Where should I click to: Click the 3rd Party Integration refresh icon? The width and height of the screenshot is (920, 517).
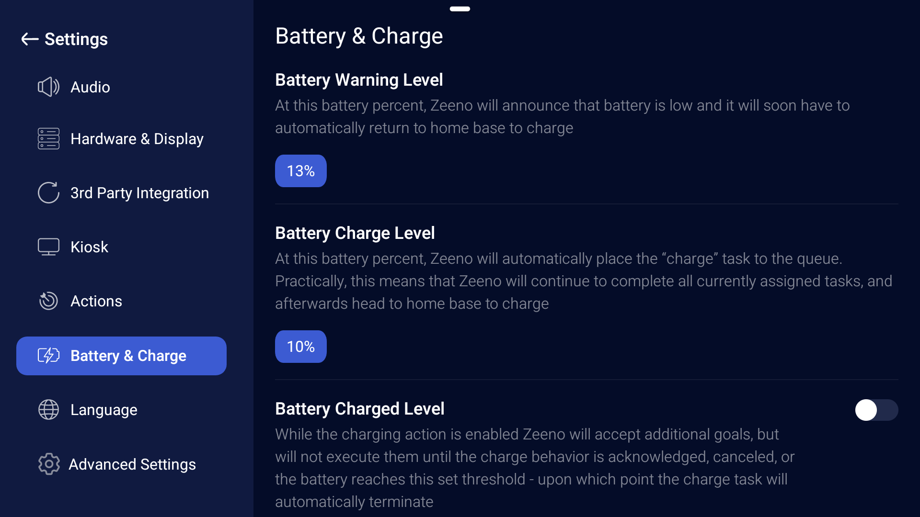(x=48, y=193)
